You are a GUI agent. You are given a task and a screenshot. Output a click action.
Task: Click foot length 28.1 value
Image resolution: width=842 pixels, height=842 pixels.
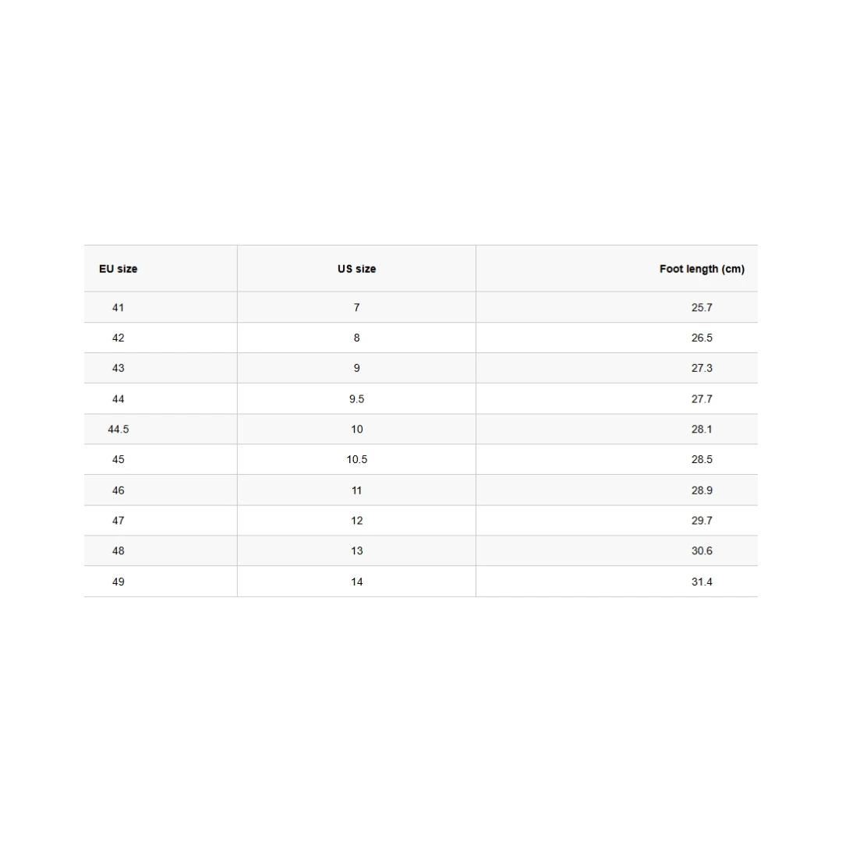[702, 429]
